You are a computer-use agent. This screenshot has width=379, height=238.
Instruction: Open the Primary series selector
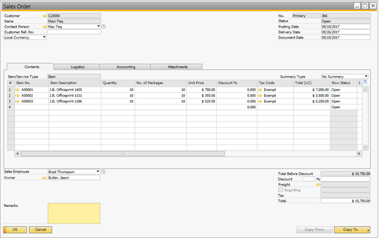(306, 16)
